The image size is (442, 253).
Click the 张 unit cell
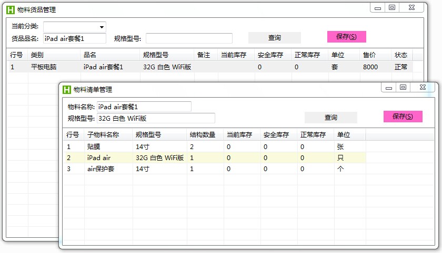350,147
